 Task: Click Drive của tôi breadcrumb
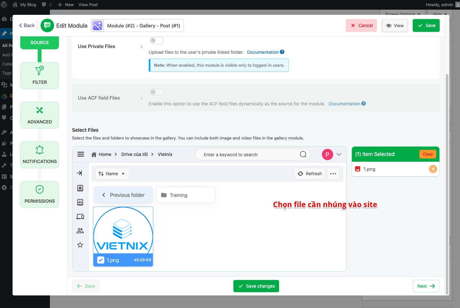click(x=135, y=154)
